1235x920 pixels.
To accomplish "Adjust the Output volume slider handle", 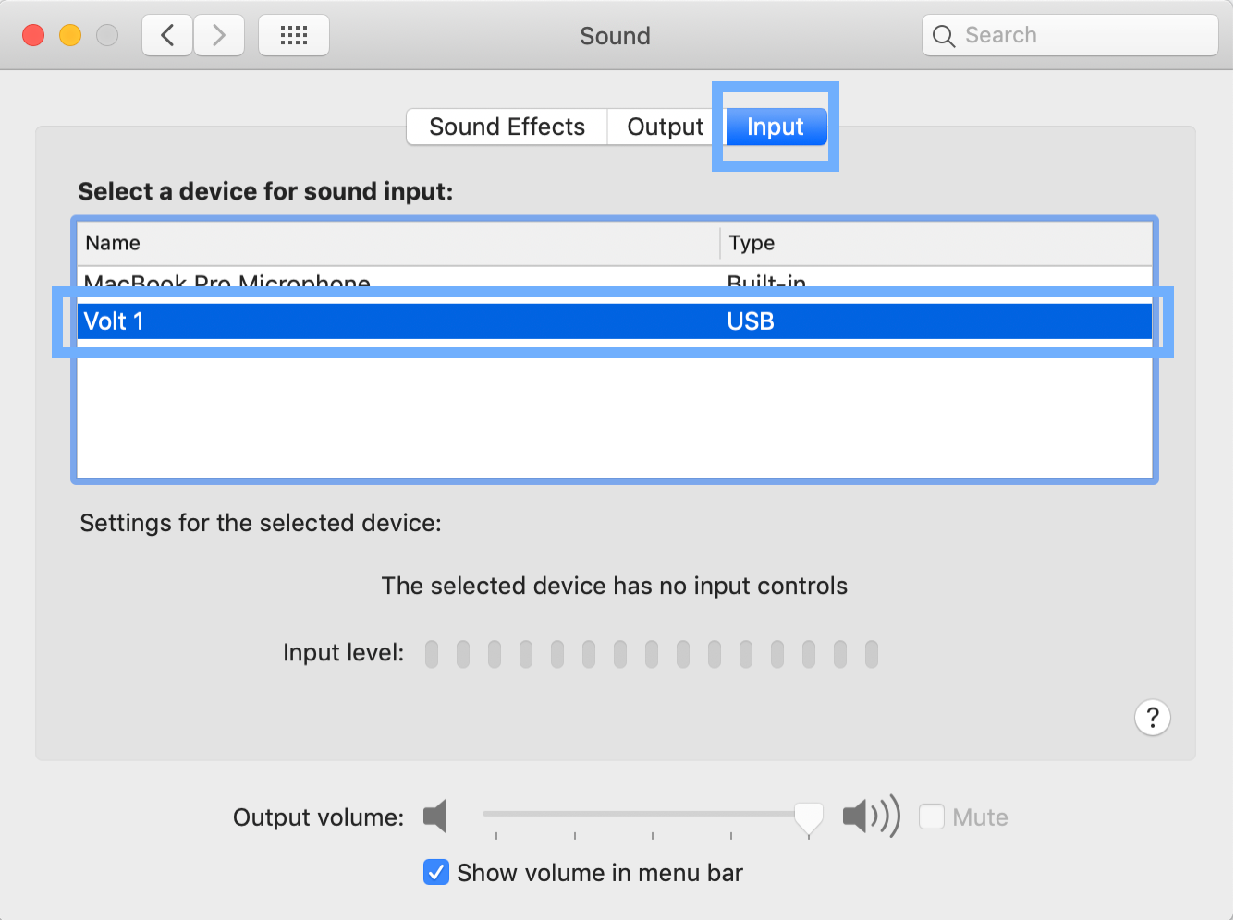I will [x=807, y=817].
